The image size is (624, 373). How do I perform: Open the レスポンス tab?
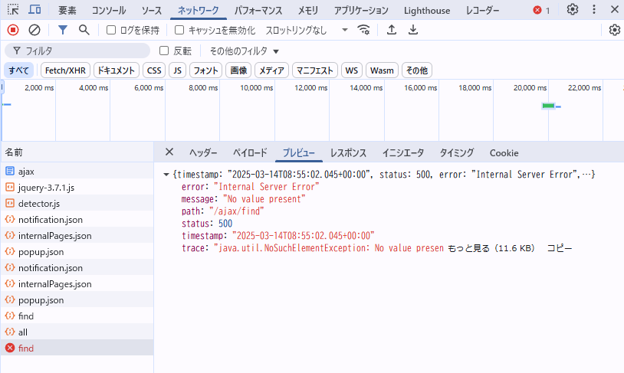pyautogui.click(x=348, y=152)
